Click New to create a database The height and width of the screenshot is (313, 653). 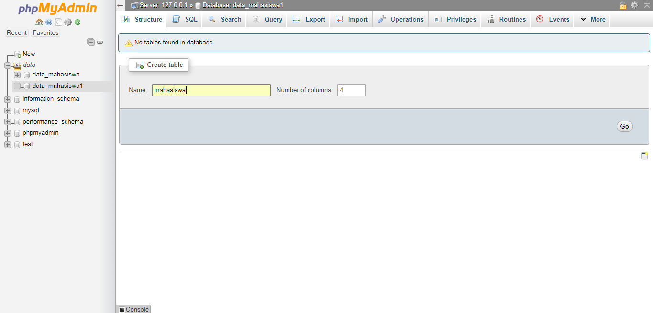pyautogui.click(x=29, y=54)
